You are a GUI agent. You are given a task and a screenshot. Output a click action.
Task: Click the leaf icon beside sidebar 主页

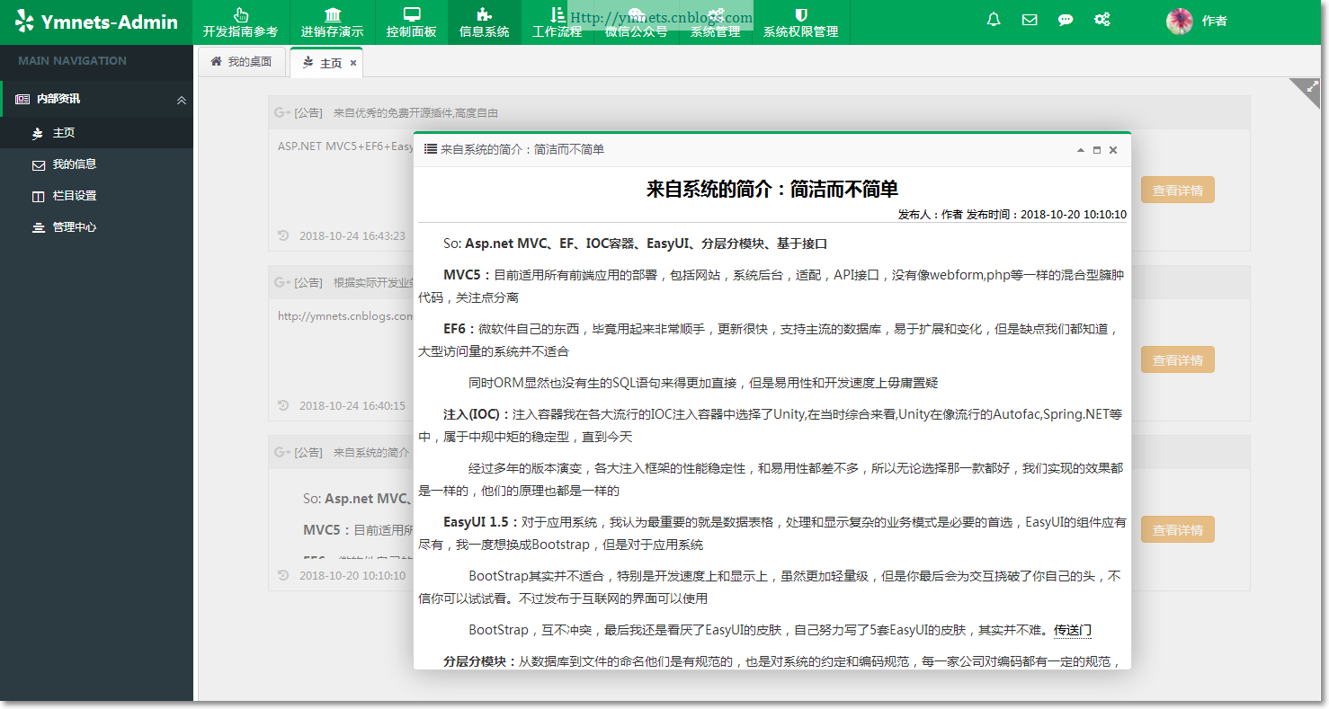[38, 134]
